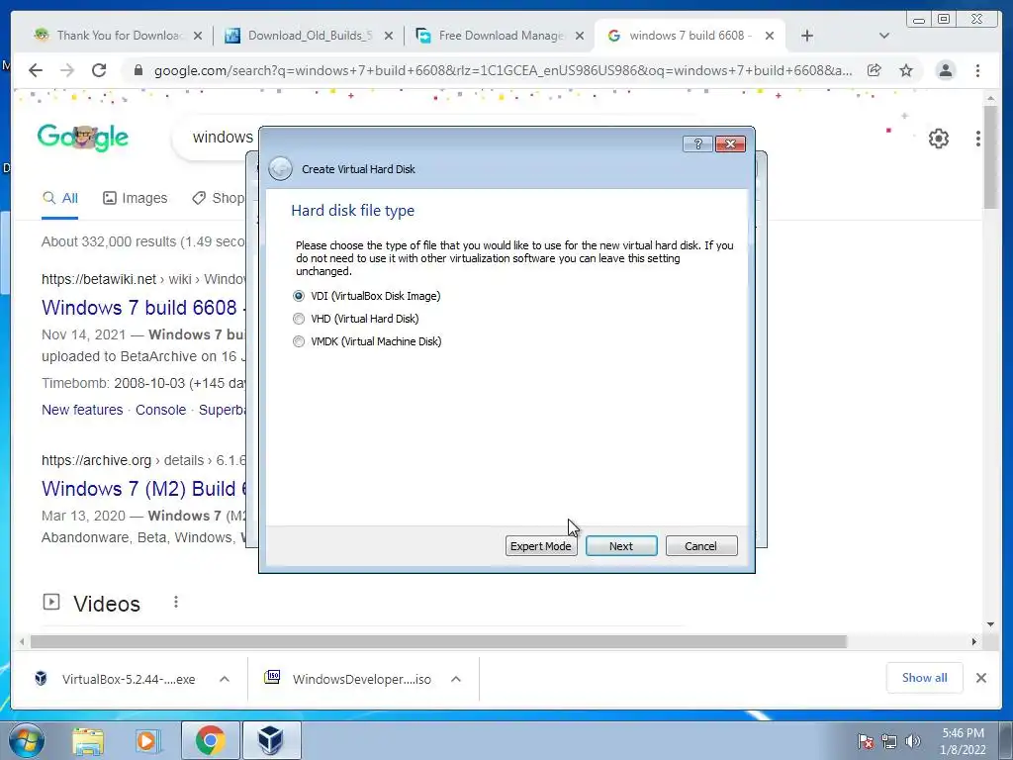Open a new Chrome tab

807,36
